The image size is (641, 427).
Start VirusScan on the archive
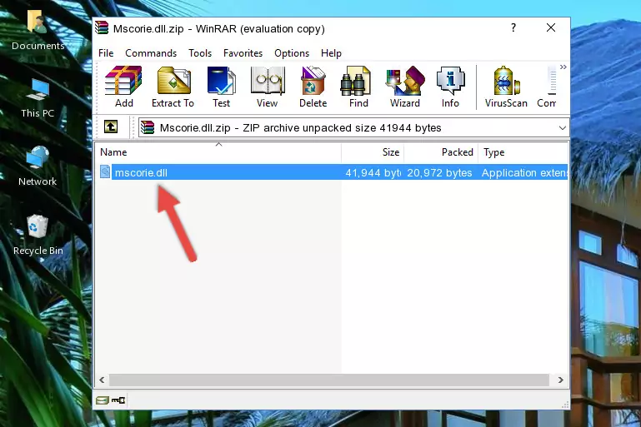[506, 87]
